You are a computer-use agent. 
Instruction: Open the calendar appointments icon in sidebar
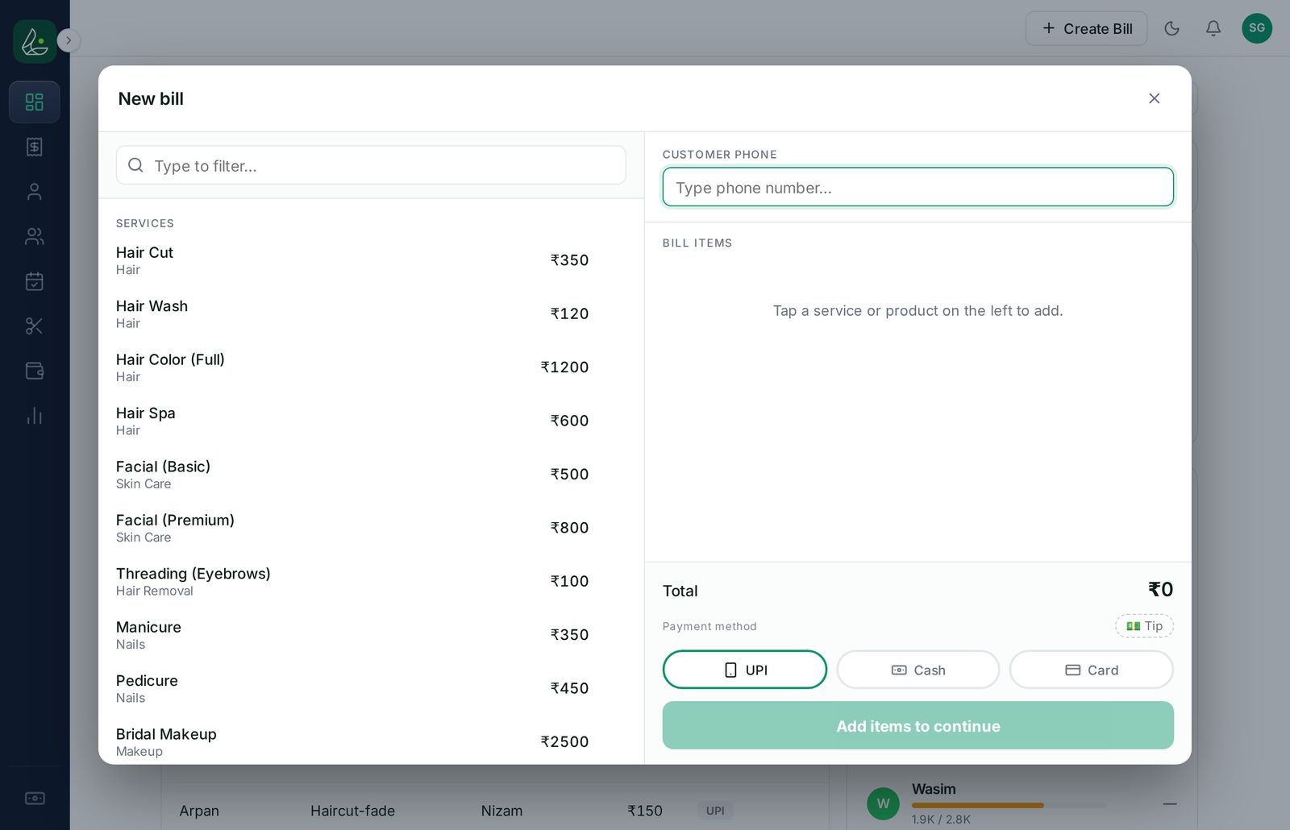click(x=35, y=281)
